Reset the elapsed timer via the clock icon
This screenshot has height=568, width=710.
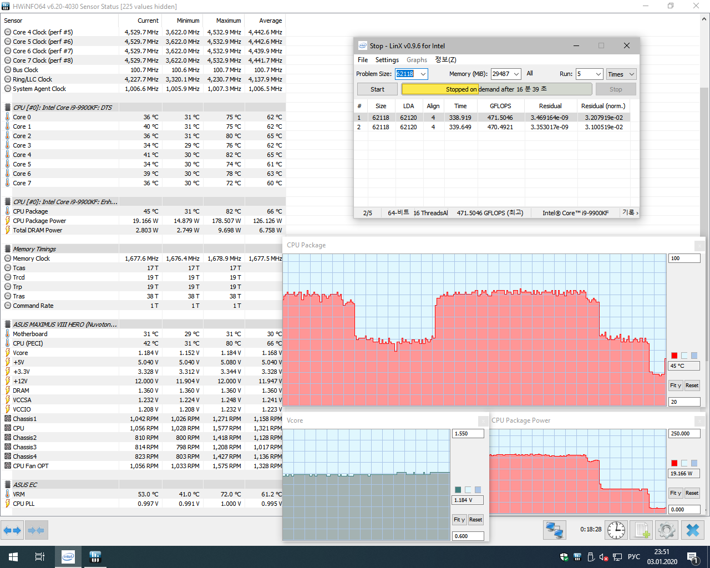(x=616, y=530)
